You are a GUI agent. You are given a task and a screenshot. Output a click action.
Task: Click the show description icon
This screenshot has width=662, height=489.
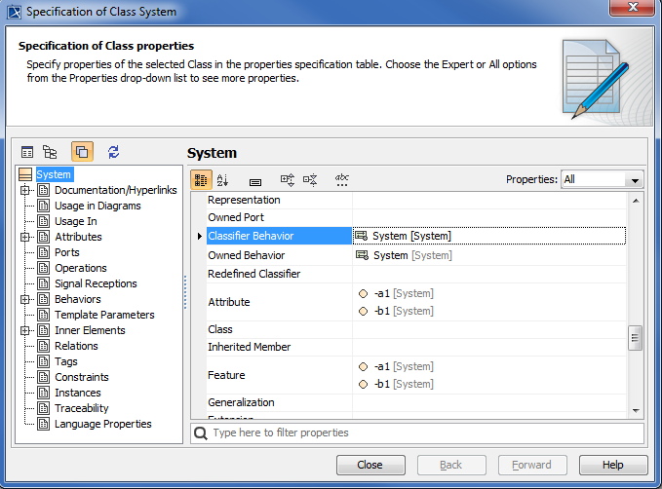[x=255, y=181]
